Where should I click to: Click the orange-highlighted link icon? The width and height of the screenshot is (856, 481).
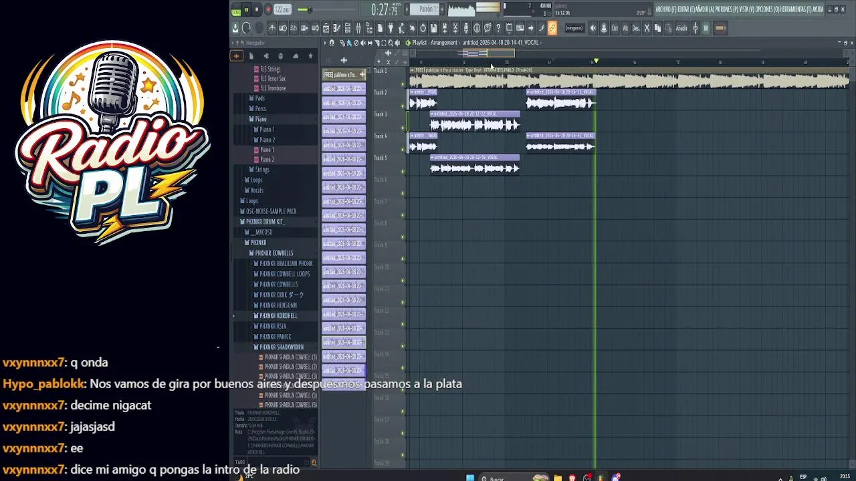tap(552, 27)
